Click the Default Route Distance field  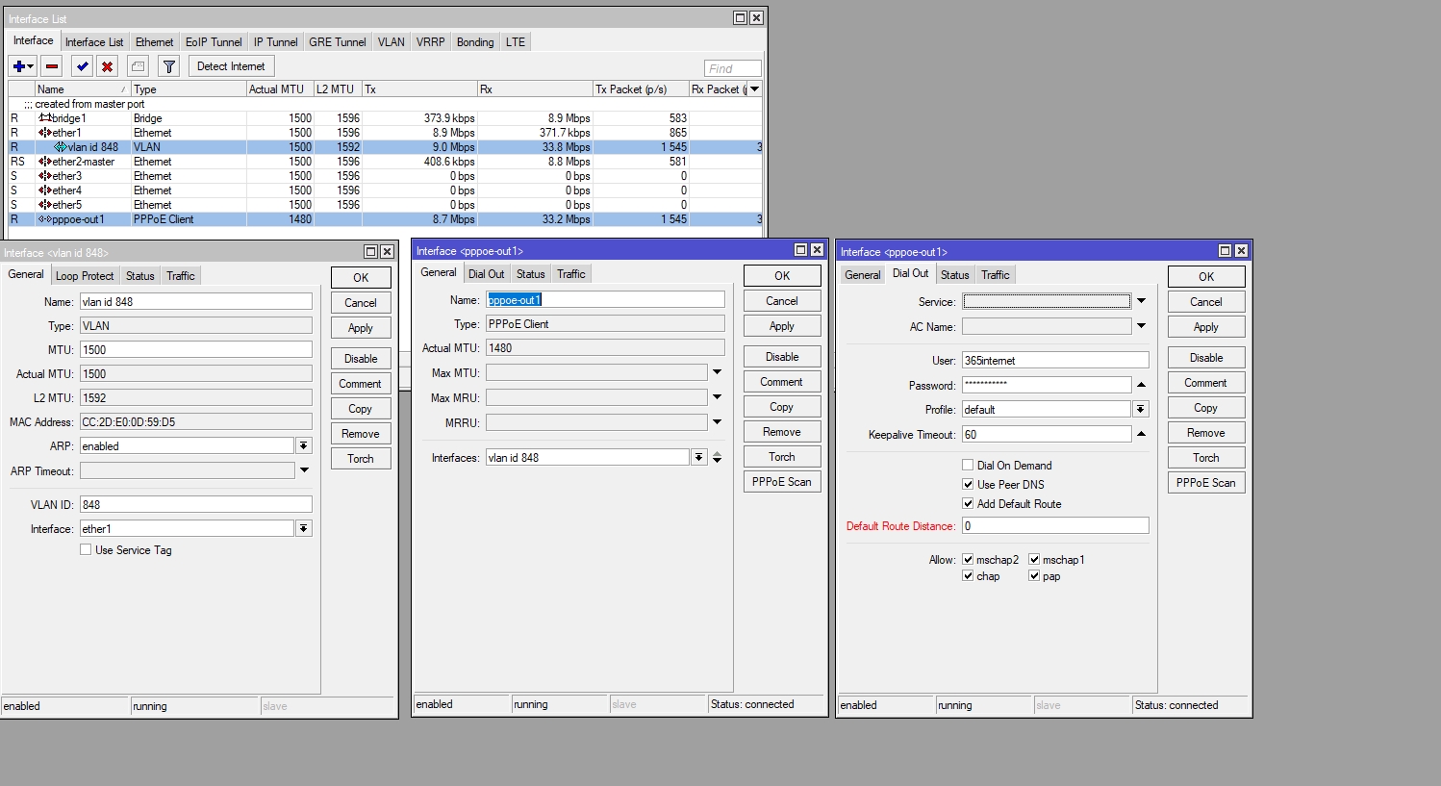(1054, 526)
